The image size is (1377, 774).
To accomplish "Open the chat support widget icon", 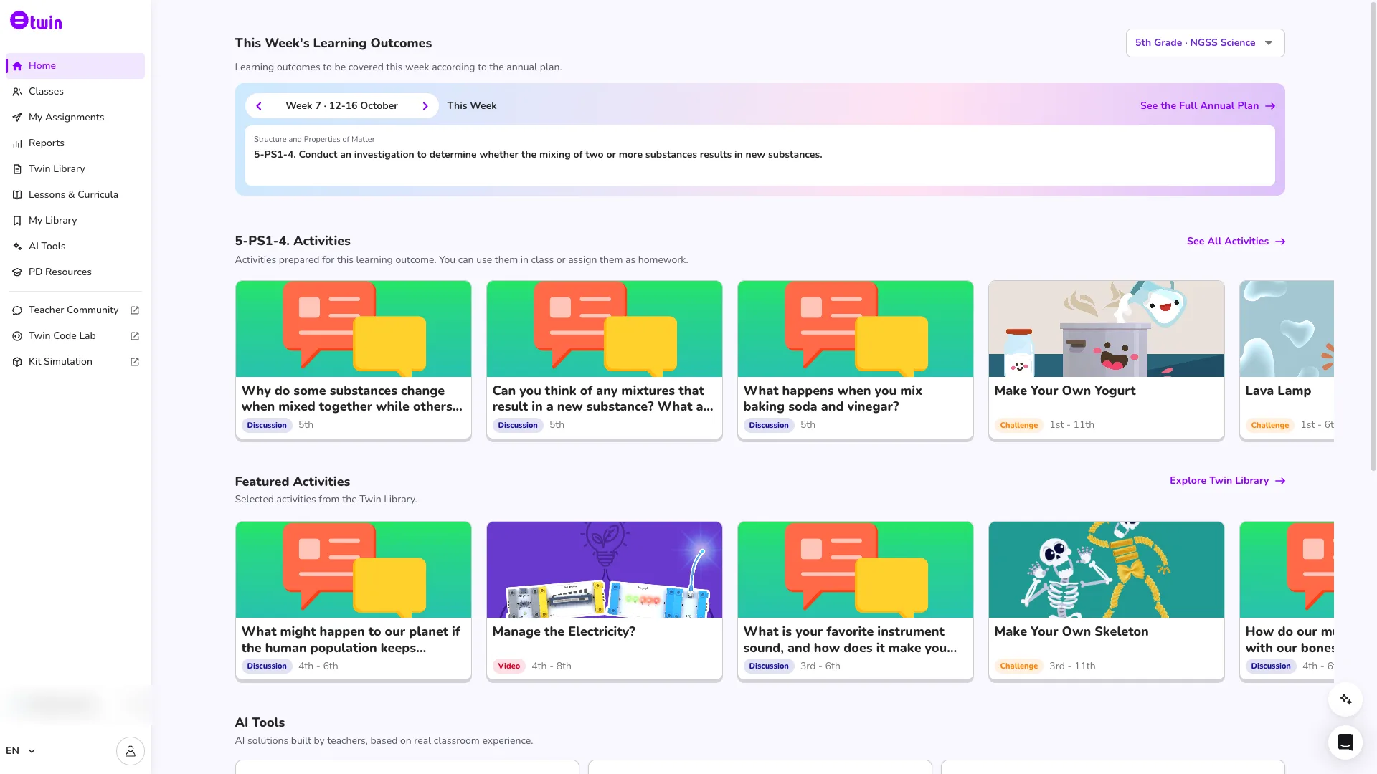I will pos(1345,742).
